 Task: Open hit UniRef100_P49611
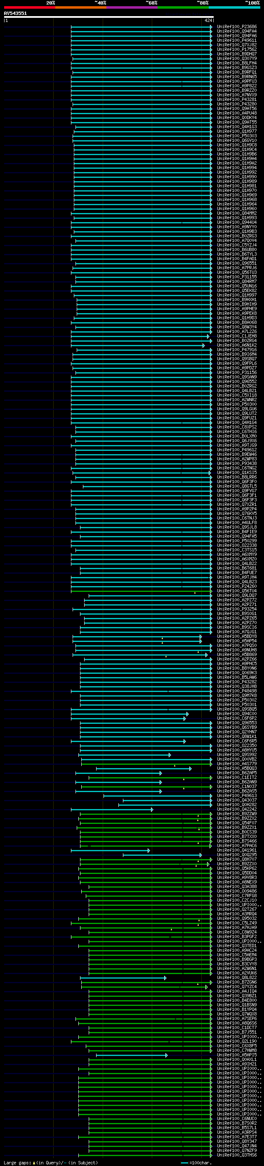[236, 40]
